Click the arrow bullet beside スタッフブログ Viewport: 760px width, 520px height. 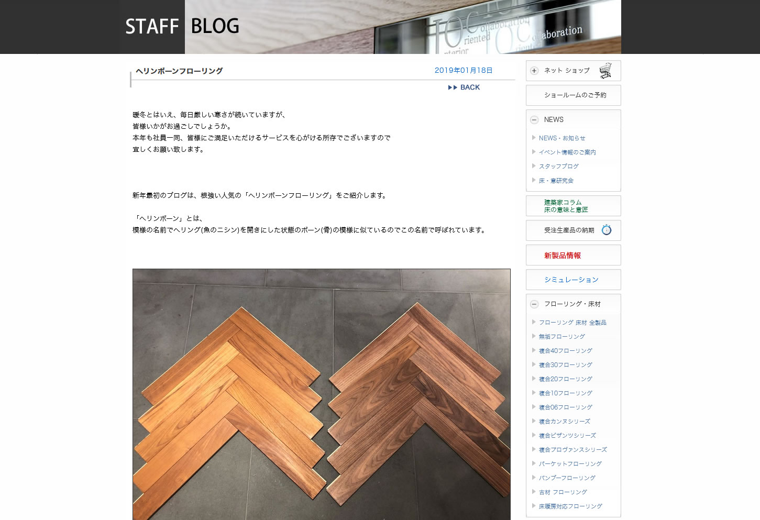pos(534,166)
